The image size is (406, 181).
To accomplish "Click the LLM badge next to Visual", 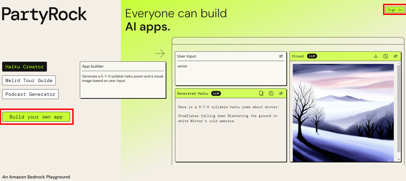I will click(312, 56).
